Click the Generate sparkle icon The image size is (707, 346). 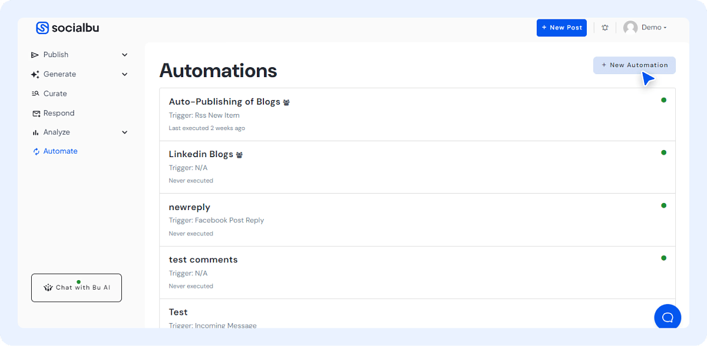pyautogui.click(x=34, y=74)
